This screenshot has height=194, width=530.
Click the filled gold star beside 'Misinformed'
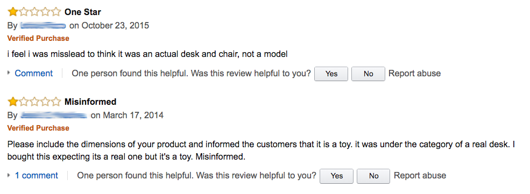tap(13, 102)
